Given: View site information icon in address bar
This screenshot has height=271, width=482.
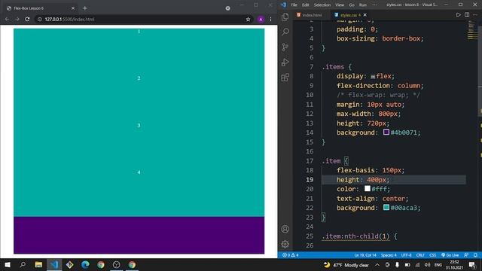Looking at the screenshot, I should (40, 19).
